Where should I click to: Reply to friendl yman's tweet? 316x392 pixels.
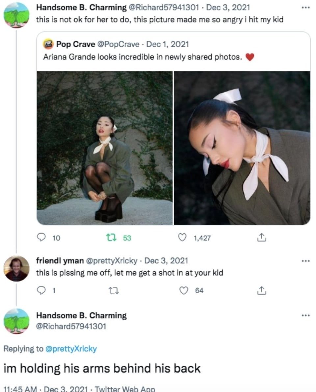(x=41, y=290)
